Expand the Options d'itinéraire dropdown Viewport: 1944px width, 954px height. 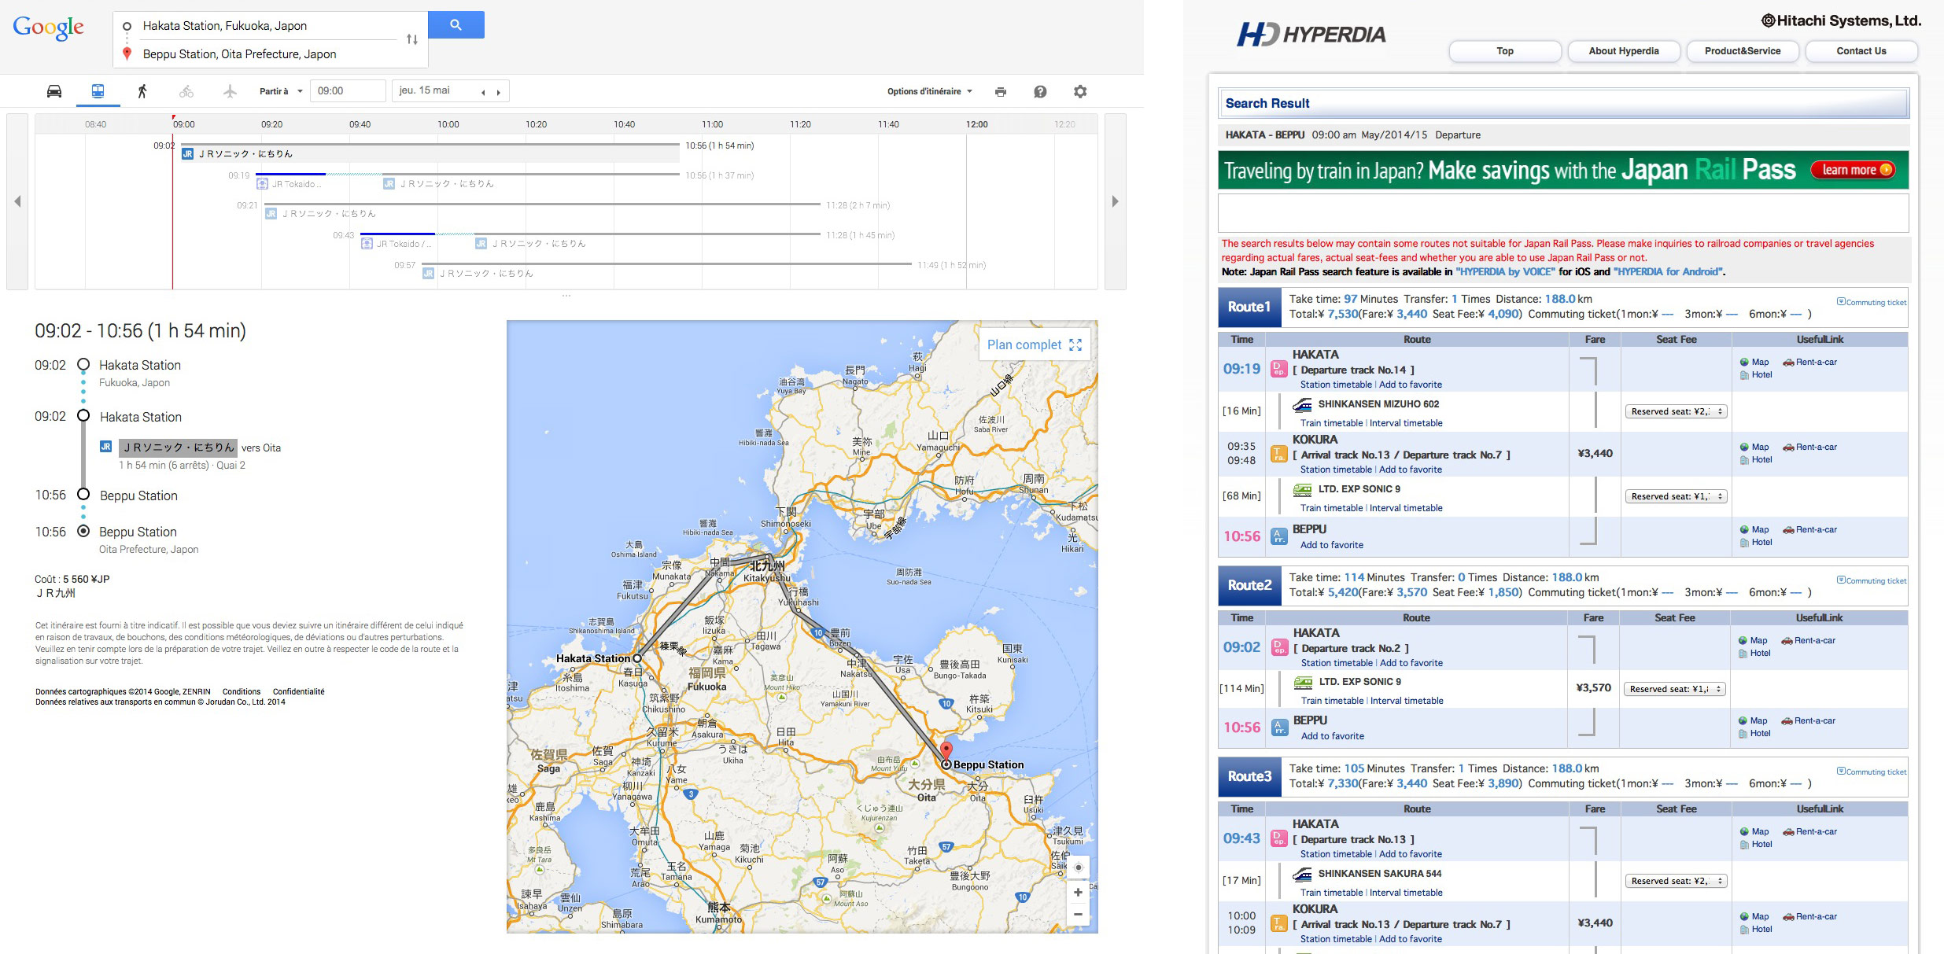click(930, 91)
